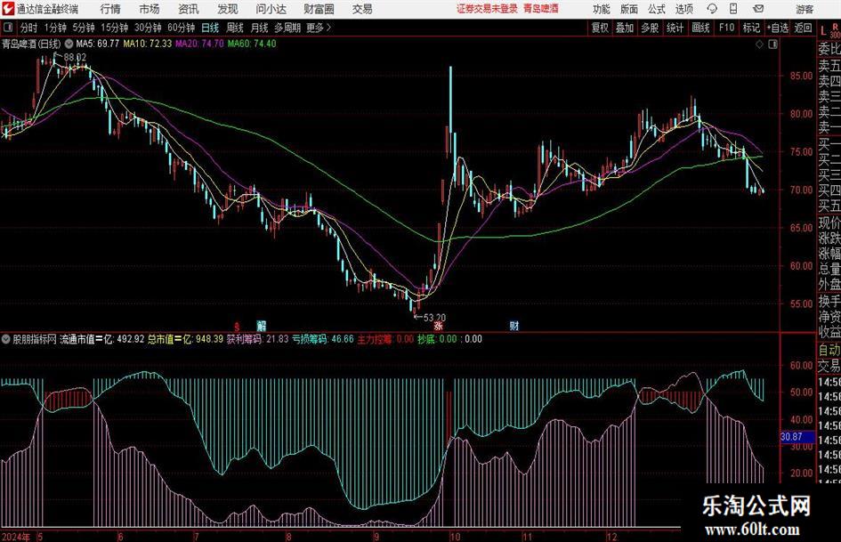This screenshot has height=542, width=841.
Task: Open the 资讯 menu
Action: point(189,9)
